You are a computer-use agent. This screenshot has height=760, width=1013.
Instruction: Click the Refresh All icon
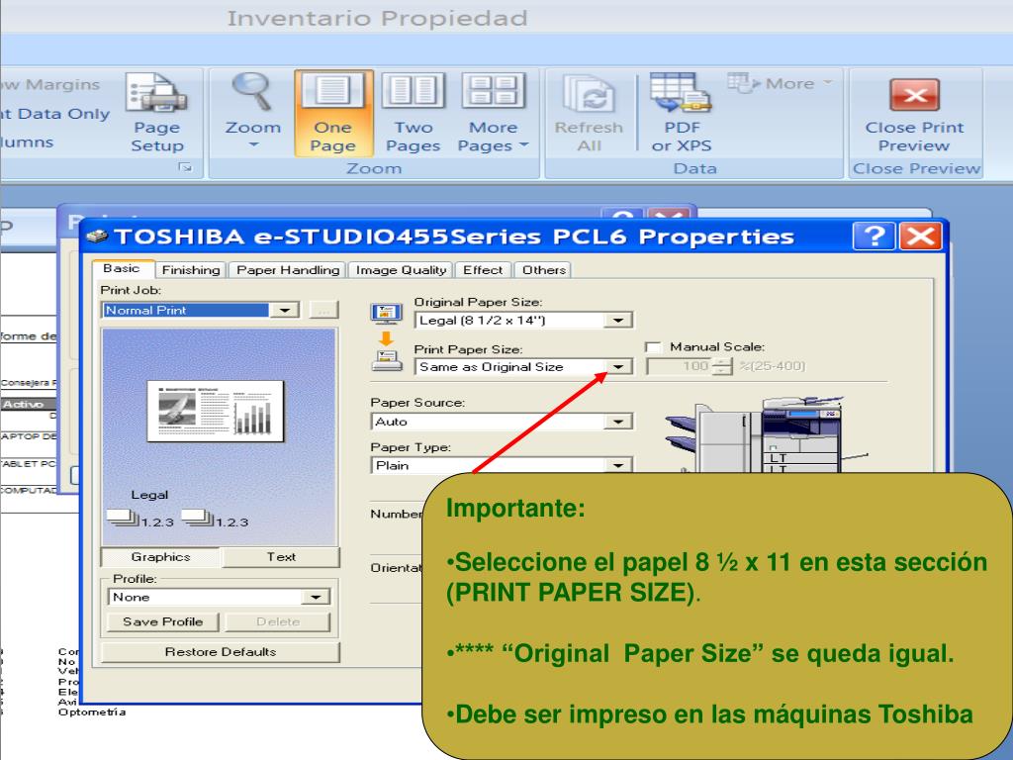(x=589, y=113)
